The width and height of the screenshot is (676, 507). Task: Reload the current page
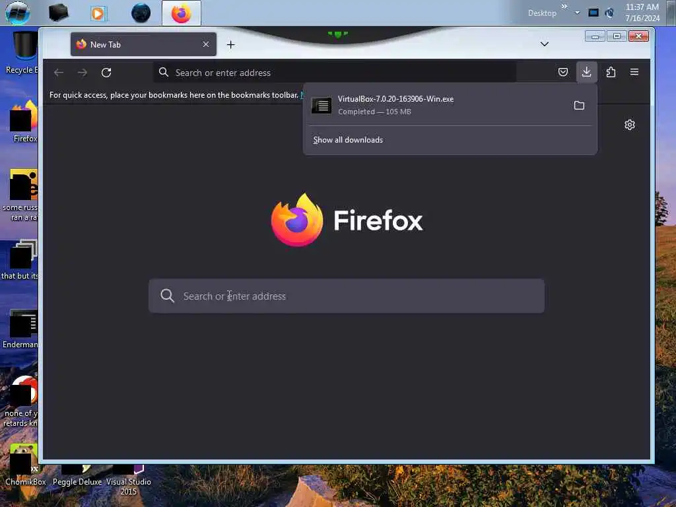coord(106,73)
